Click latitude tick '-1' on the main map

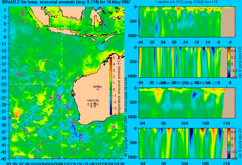click(4, 10)
